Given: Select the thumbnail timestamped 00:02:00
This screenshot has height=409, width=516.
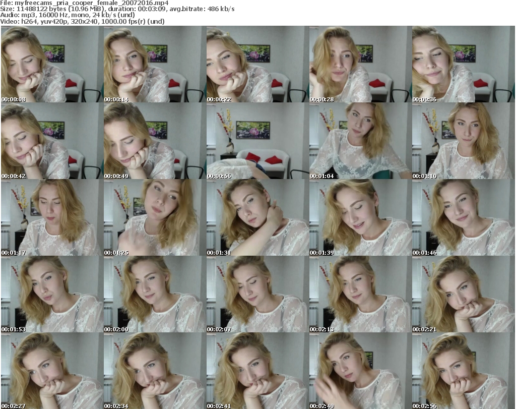Looking at the screenshot, I should pyautogui.click(x=155, y=295).
